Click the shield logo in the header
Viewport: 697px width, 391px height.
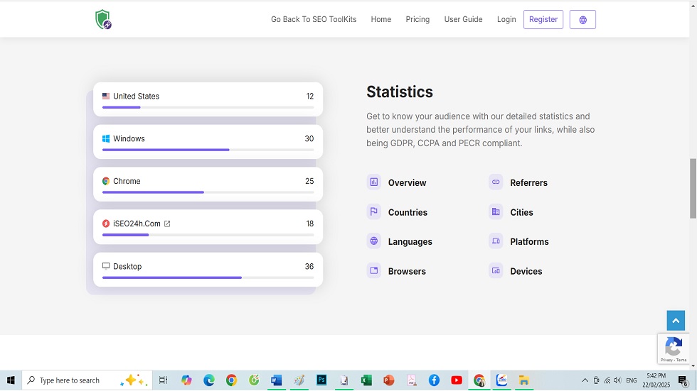click(103, 20)
